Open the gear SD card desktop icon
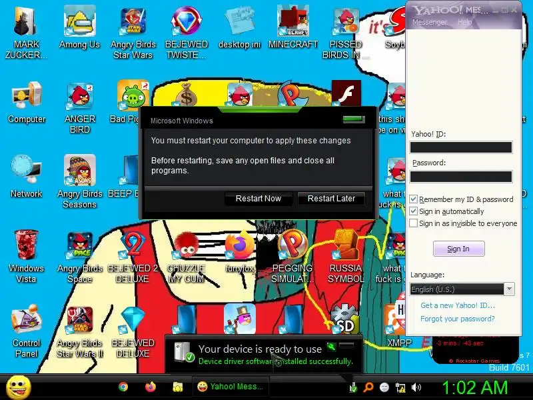Viewport: 533px width, 400px height. click(346, 320)
